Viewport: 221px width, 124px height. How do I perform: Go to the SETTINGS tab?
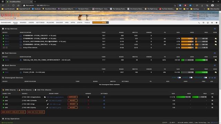tap(40, 22)
